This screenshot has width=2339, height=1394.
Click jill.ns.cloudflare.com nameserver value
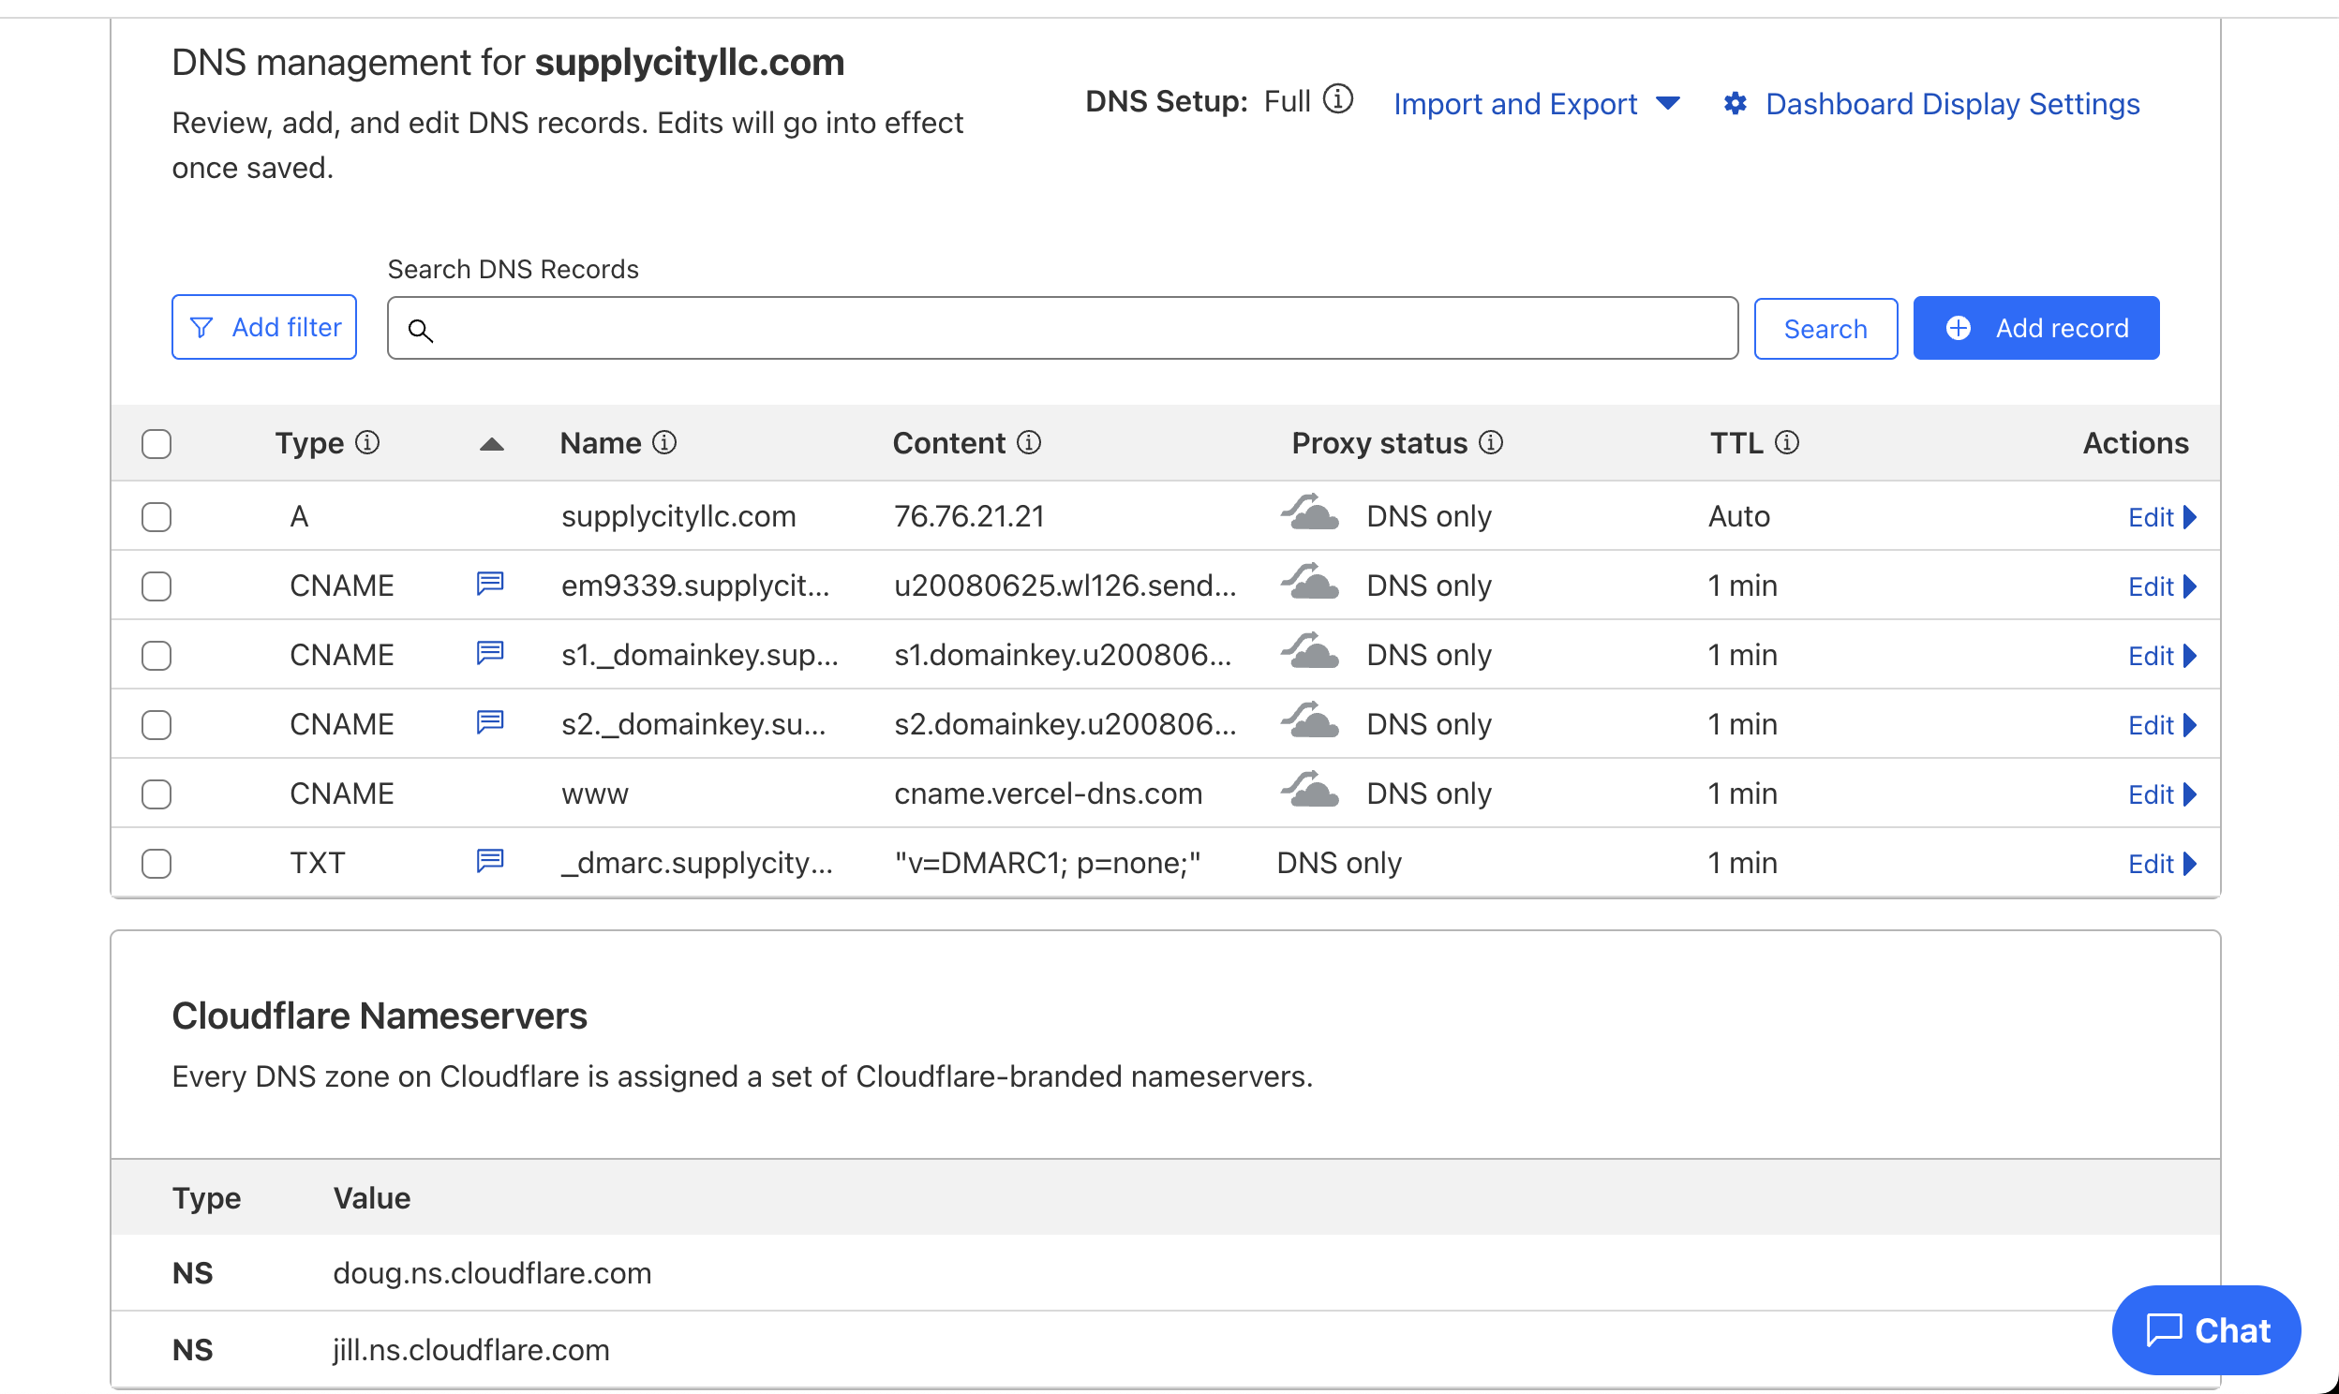pos(470,1350)
